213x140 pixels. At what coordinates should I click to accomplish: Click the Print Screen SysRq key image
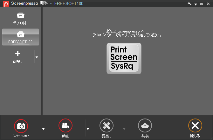pos(124,58)
